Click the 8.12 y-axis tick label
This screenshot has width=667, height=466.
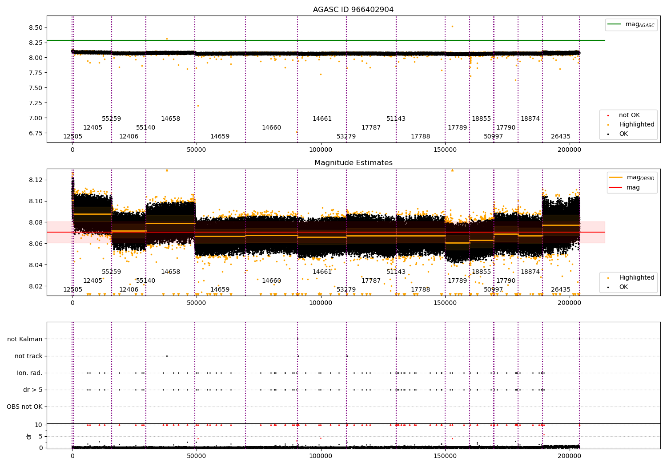click(36, 180)
